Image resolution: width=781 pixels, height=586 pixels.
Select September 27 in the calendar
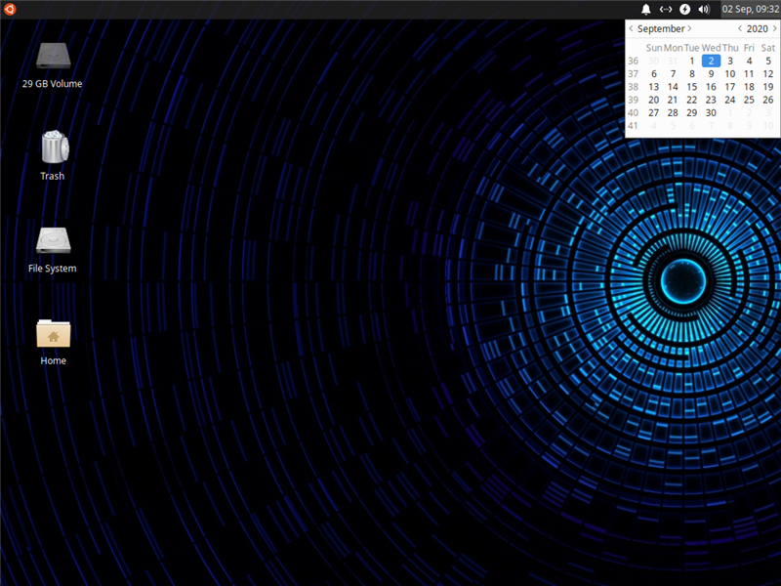pyautogui.click(x=653, y=112)
